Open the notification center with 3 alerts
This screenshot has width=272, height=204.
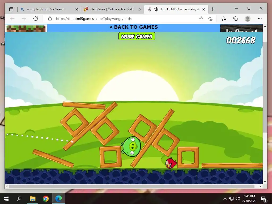pos(264,199)
